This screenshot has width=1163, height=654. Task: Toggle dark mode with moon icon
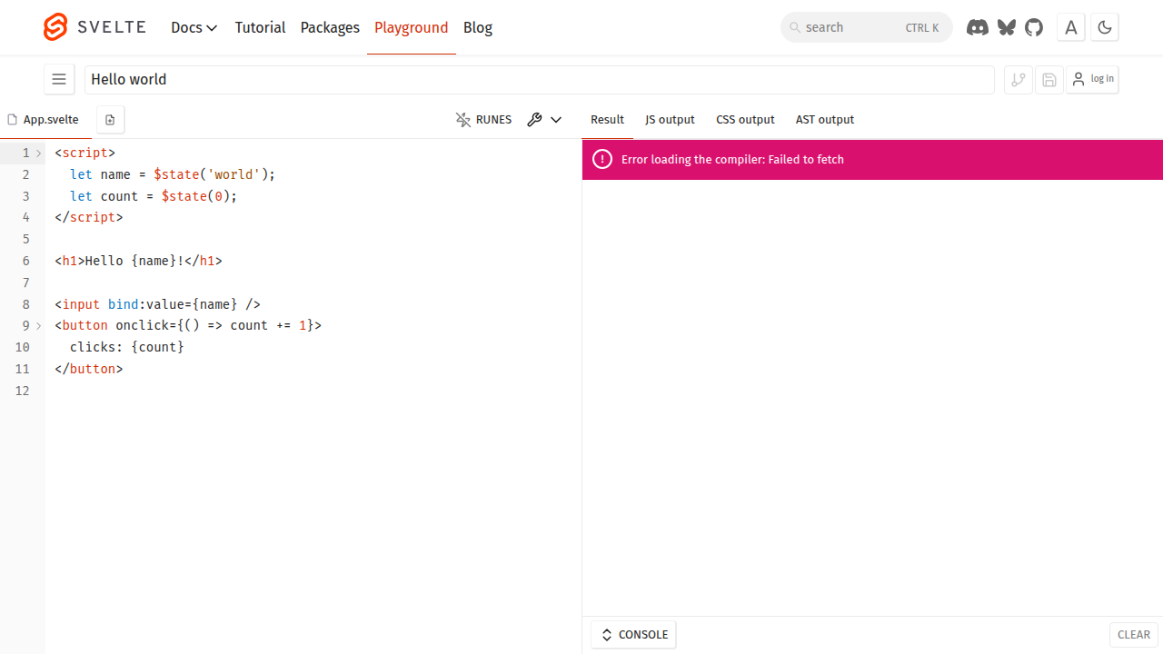pos(1105,27)
